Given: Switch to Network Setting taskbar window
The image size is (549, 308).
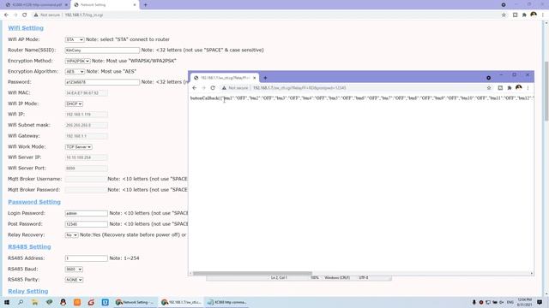Looking at the screenshot, I should pos(135,302).
